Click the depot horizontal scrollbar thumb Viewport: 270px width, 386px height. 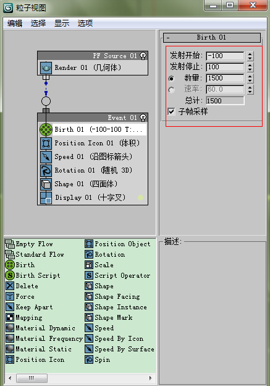coord(32,378)
